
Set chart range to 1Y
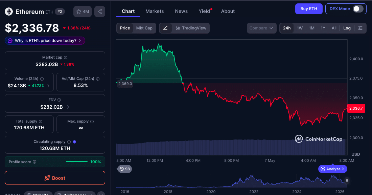(x=323, y=28)
